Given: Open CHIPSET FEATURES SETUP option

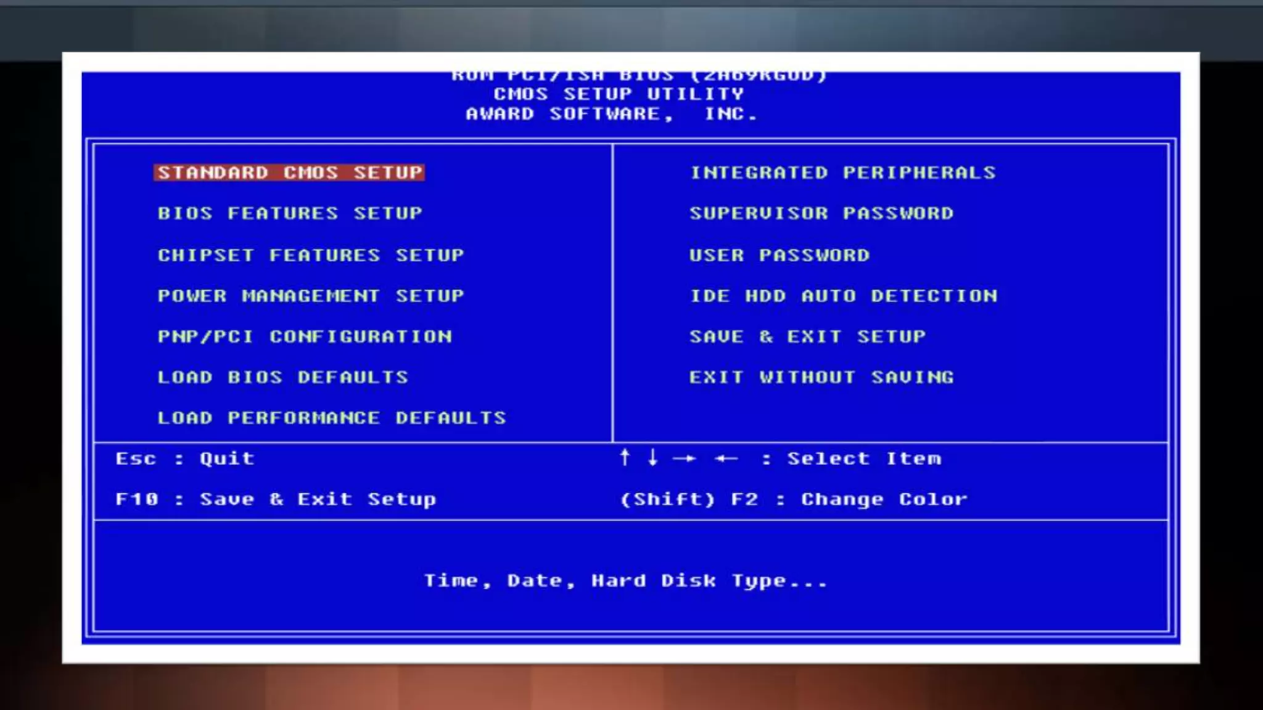Looking at the screenshot, I should 311,255.
